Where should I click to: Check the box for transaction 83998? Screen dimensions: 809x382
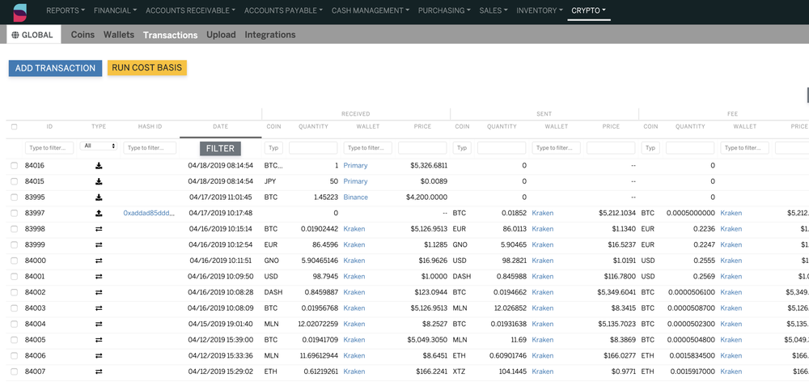click(15, 229)
